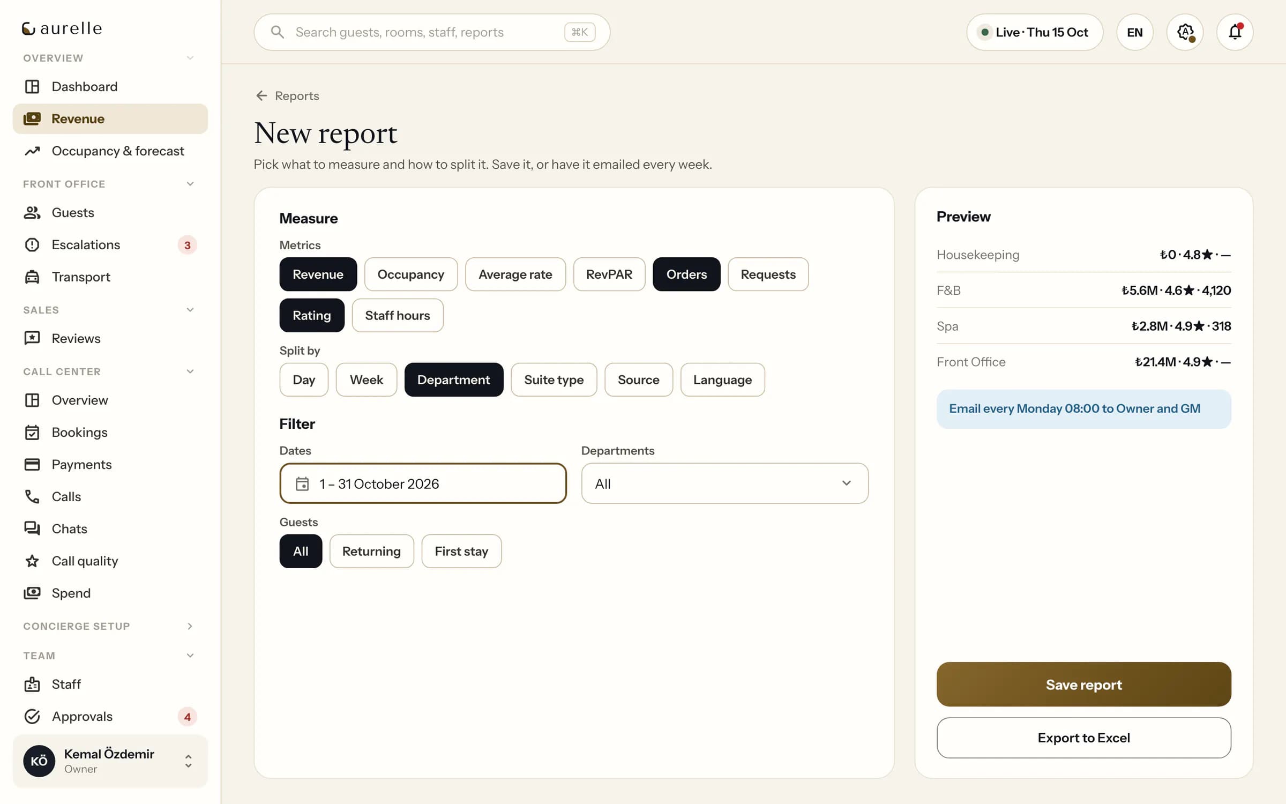Click the Calls phone icon

tap(32, 496)
